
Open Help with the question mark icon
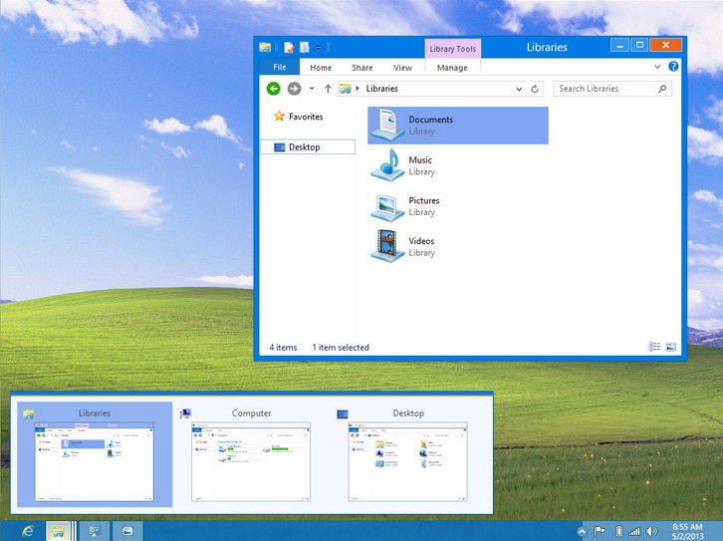673,67
